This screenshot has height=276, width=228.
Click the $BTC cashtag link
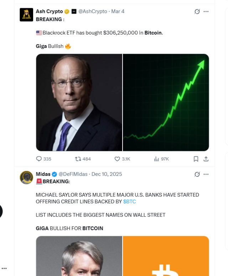[129, 201]
